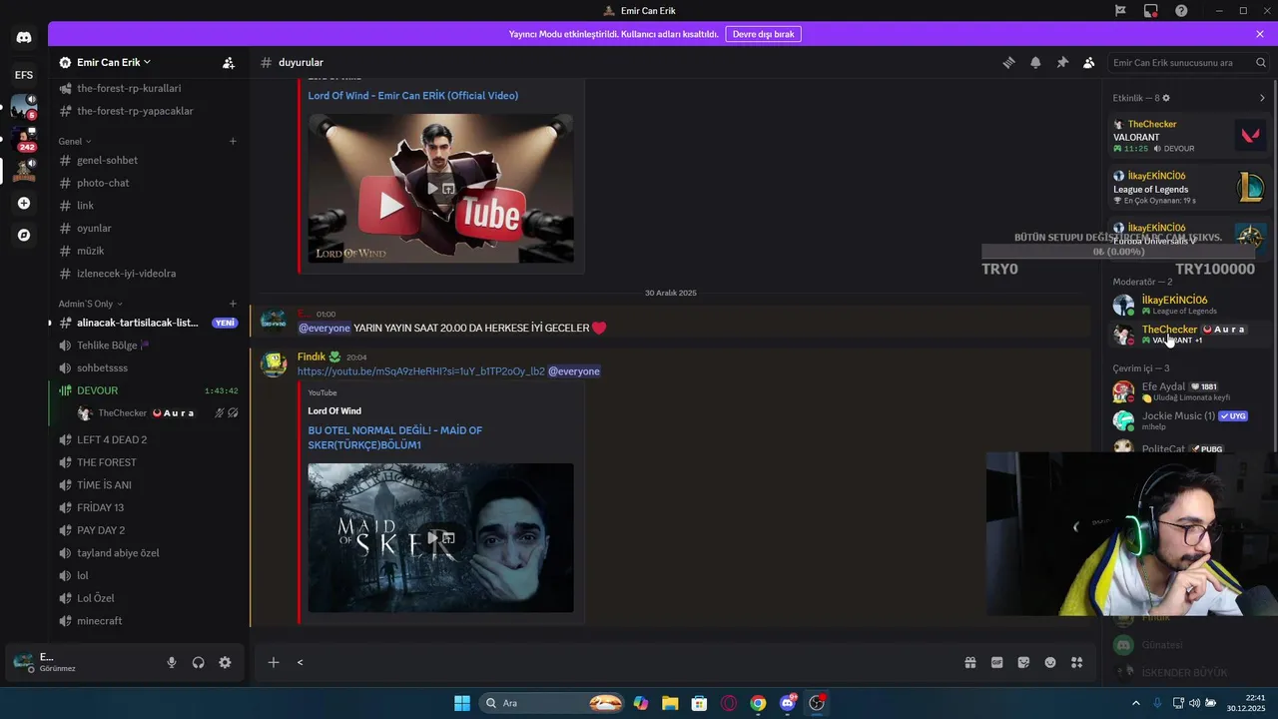Click the unread arrow beside the alinacak-tartisilacak-list channel

[50, 323]
